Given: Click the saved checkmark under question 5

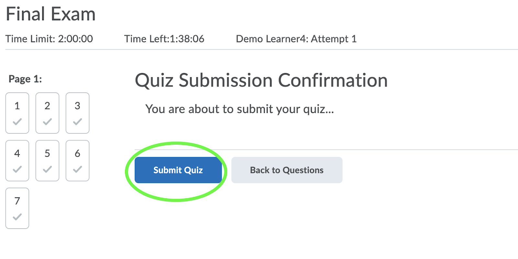Looking at the screenshot, I should [x=47, y=169].
